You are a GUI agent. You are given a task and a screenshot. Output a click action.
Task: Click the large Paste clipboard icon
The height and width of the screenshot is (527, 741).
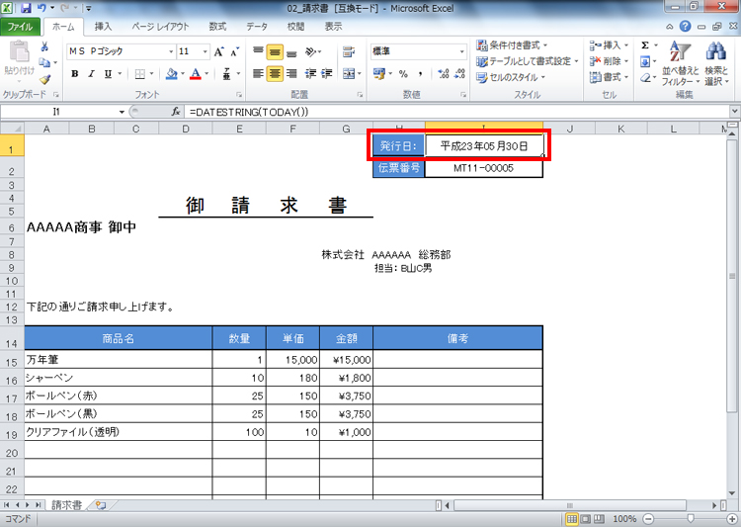[20, 52]
